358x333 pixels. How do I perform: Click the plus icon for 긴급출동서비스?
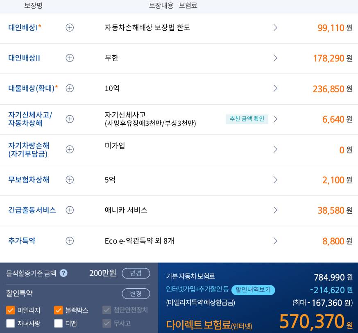(x=70, y=210)
